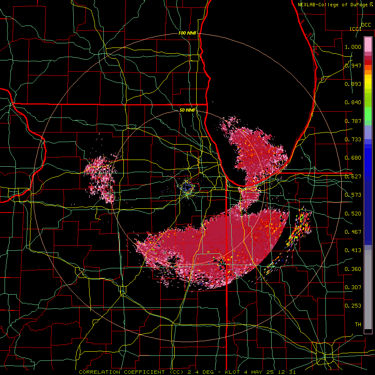
Task: Click the radar site clutter at map center
Action: pos(188,188)
